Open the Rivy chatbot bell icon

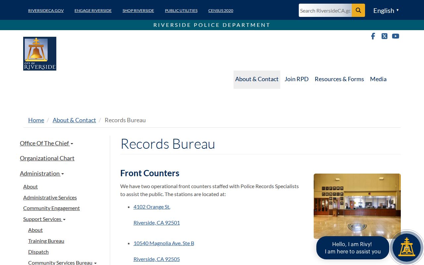pyautogui.click(x=406, y=247)
